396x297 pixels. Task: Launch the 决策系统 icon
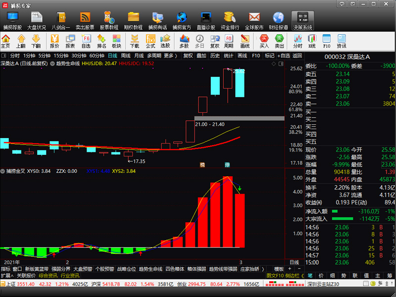(x=302, y=20)
